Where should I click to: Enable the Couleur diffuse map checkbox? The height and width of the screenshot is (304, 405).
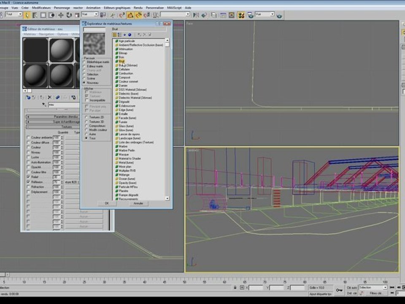tap(28, 143)
